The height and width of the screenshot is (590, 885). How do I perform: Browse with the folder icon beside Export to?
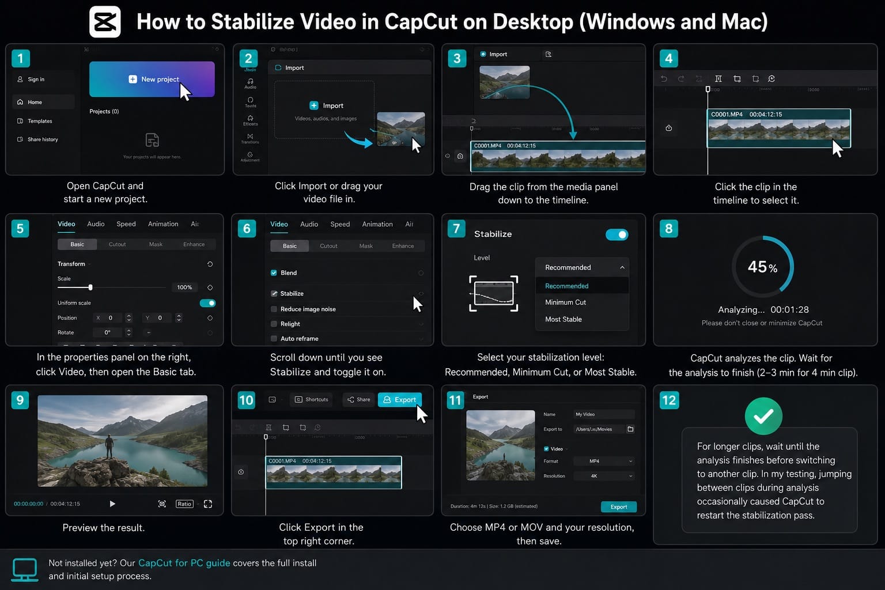pyautogui.click(x=630, y=429)
